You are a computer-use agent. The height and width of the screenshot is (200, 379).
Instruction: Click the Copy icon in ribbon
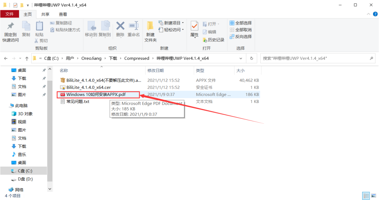tap(26, 26)
